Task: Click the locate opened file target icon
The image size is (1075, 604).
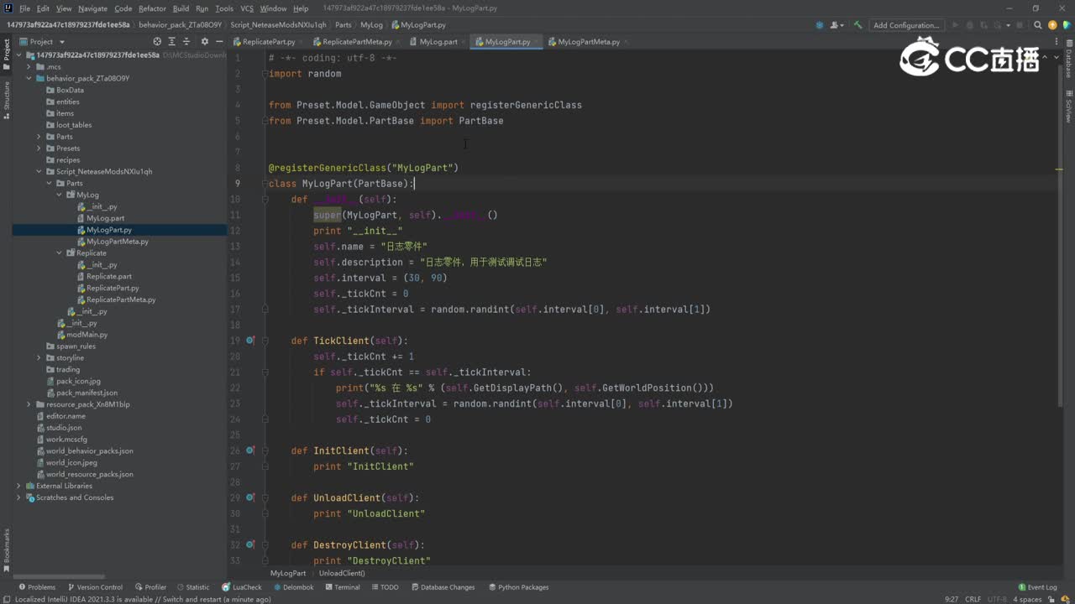Action: 157,41
